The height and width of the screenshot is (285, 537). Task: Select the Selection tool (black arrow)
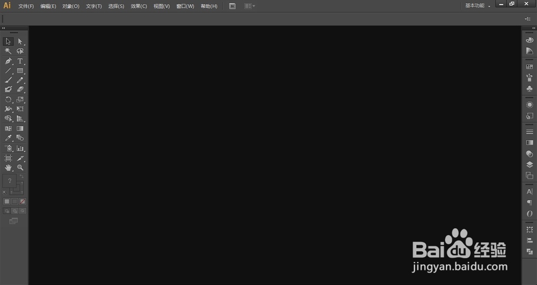point(8,41)
